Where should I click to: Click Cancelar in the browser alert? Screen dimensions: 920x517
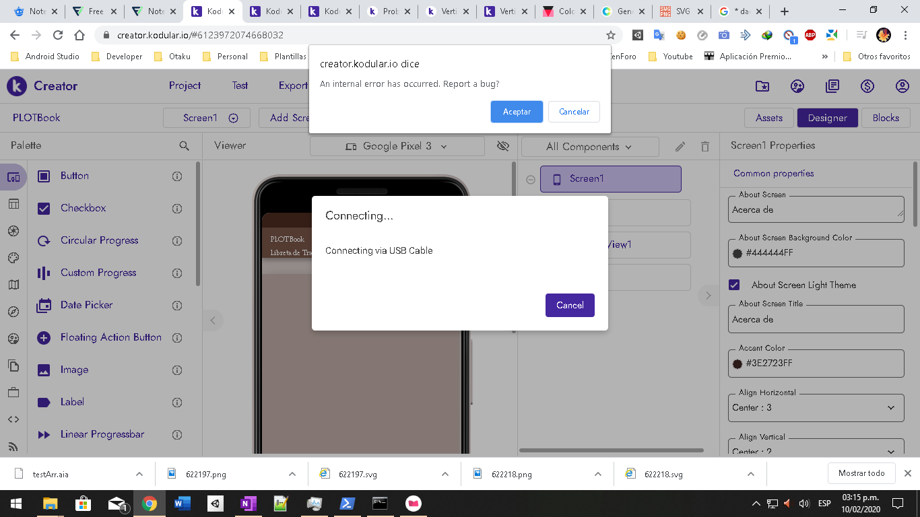pos(574,112)
